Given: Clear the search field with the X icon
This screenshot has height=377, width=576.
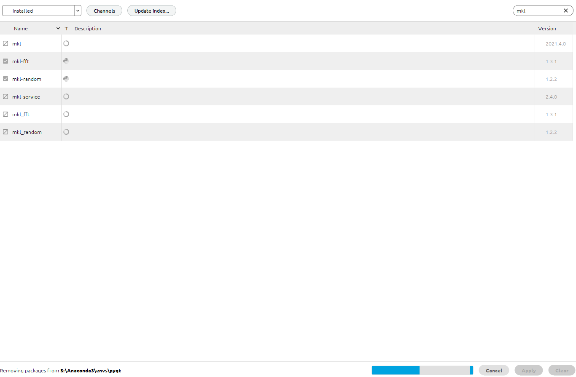Looking at the screenshot, I should 566,11.
